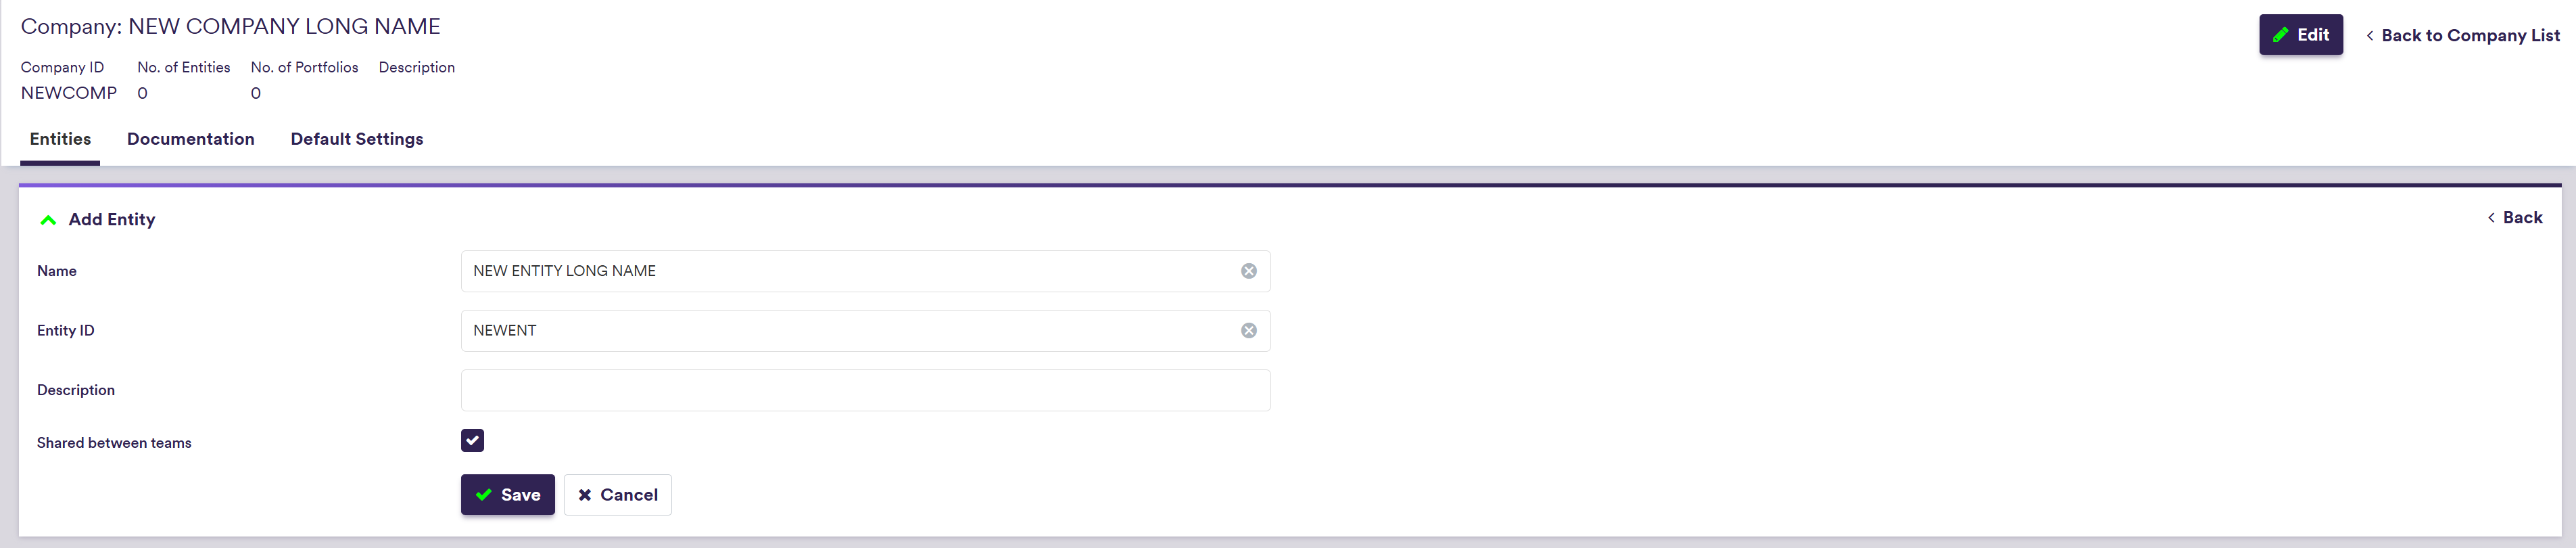The height and width of the screenshot is (548, 2576).
Task: Click chevron beside Back to Company List
Action: 2369,36
